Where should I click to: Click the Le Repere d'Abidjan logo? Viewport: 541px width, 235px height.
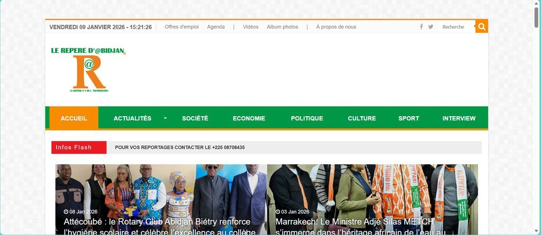88,70
